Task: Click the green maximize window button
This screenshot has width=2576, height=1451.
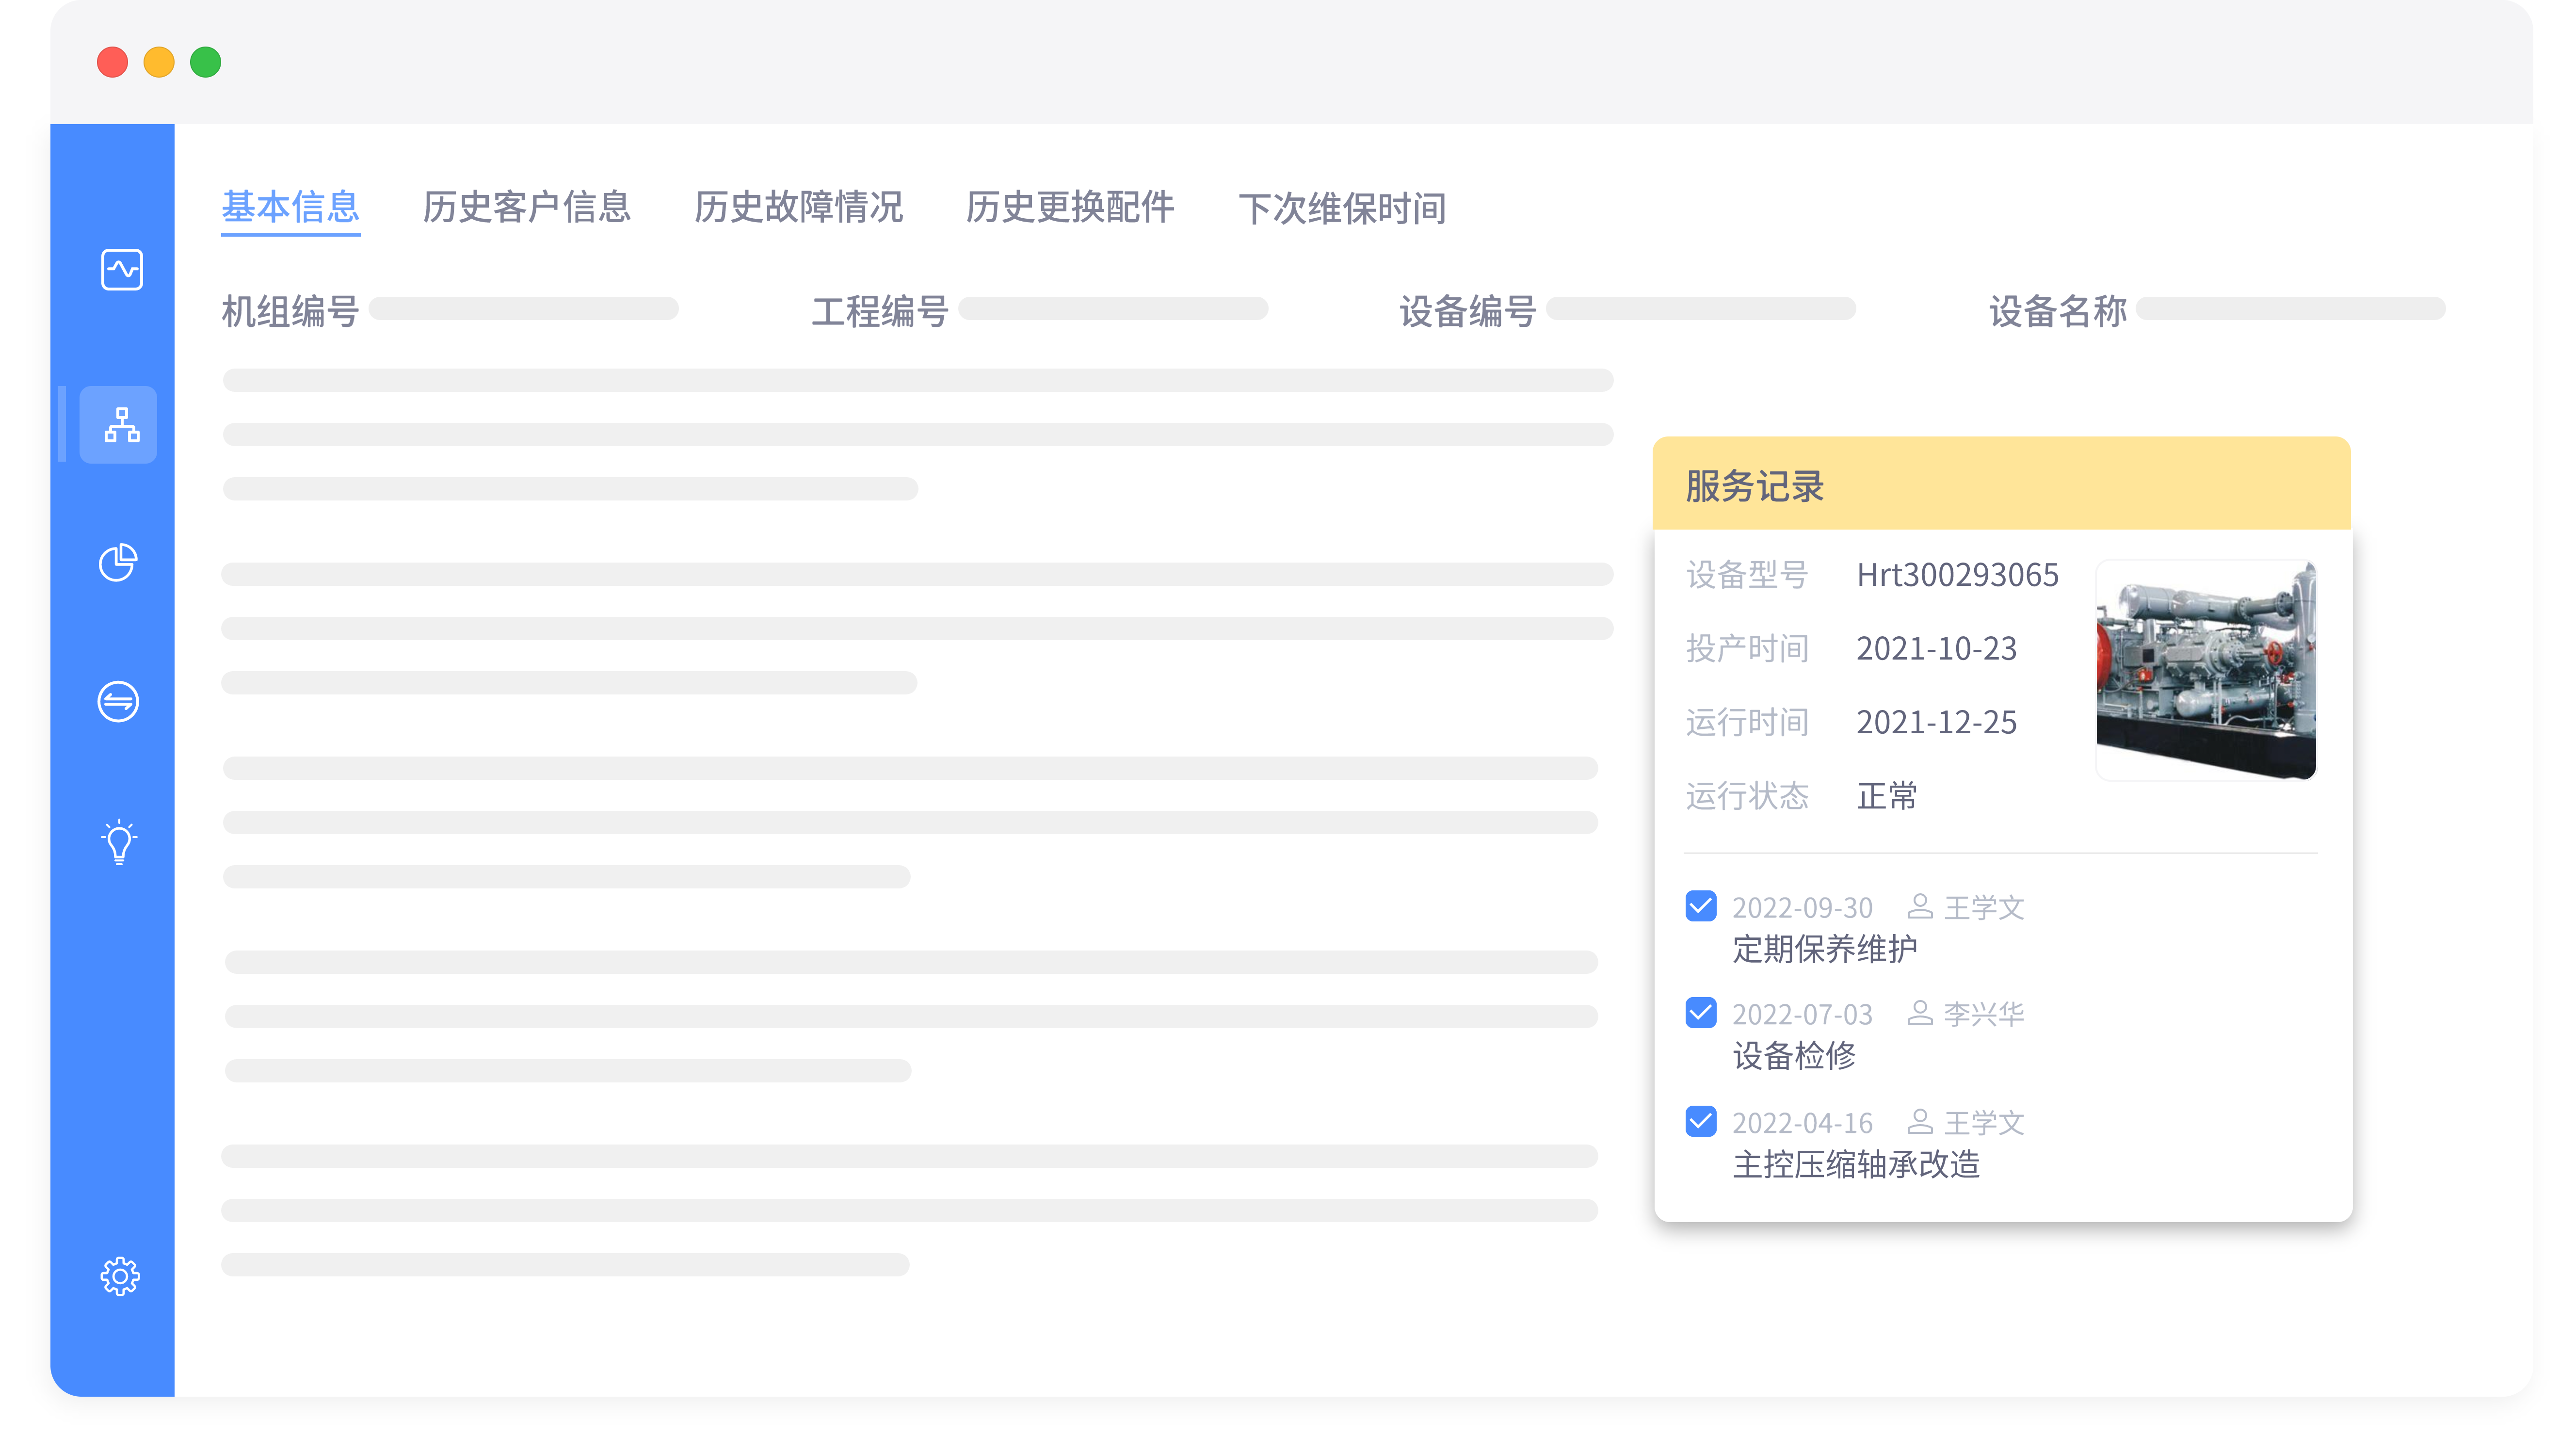Action: click(205, 62)
